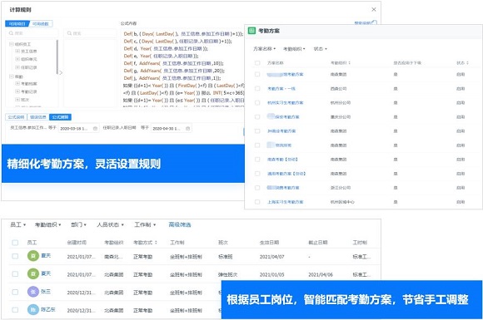This screenshot has width=483, height=320.
Task: Tick the checkbox for 夏天 row dated 2021/04/07
Action: coord(15,256)
